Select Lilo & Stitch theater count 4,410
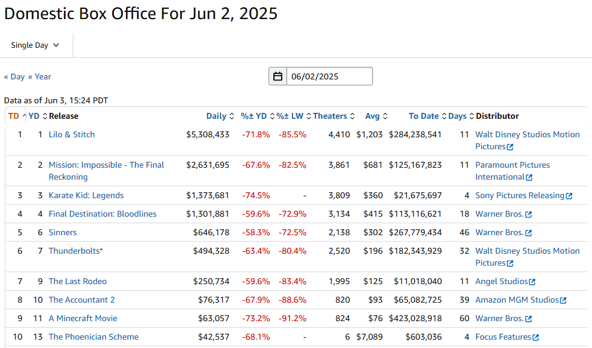 [x=339, y=134]
